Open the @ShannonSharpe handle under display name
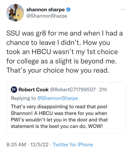 (47, 16)
